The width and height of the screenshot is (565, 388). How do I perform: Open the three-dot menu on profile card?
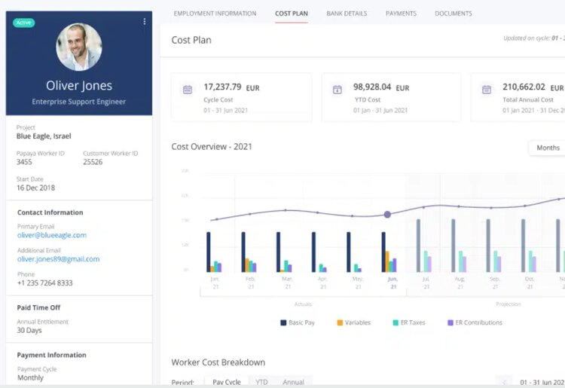click(144, 22)
